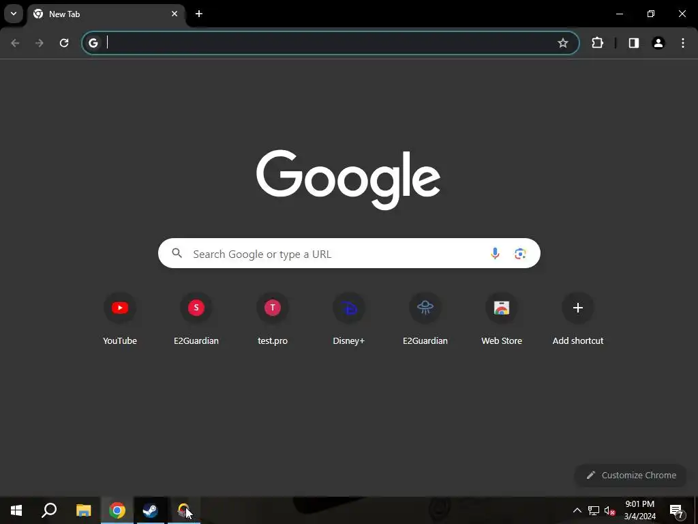
Task: Open Chrome's three-dot menu
Action: [683, 43]
